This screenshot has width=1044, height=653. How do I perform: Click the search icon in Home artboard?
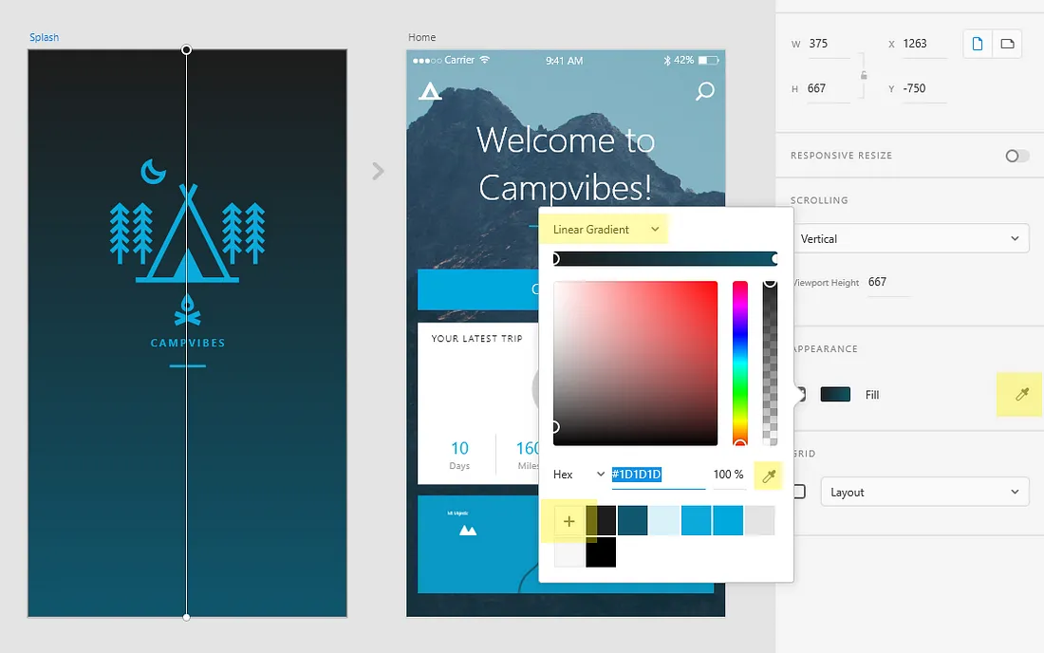(x=704, y=90)
